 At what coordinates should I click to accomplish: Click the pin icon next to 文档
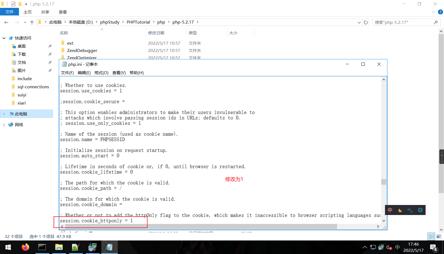(x=50, y=63)
